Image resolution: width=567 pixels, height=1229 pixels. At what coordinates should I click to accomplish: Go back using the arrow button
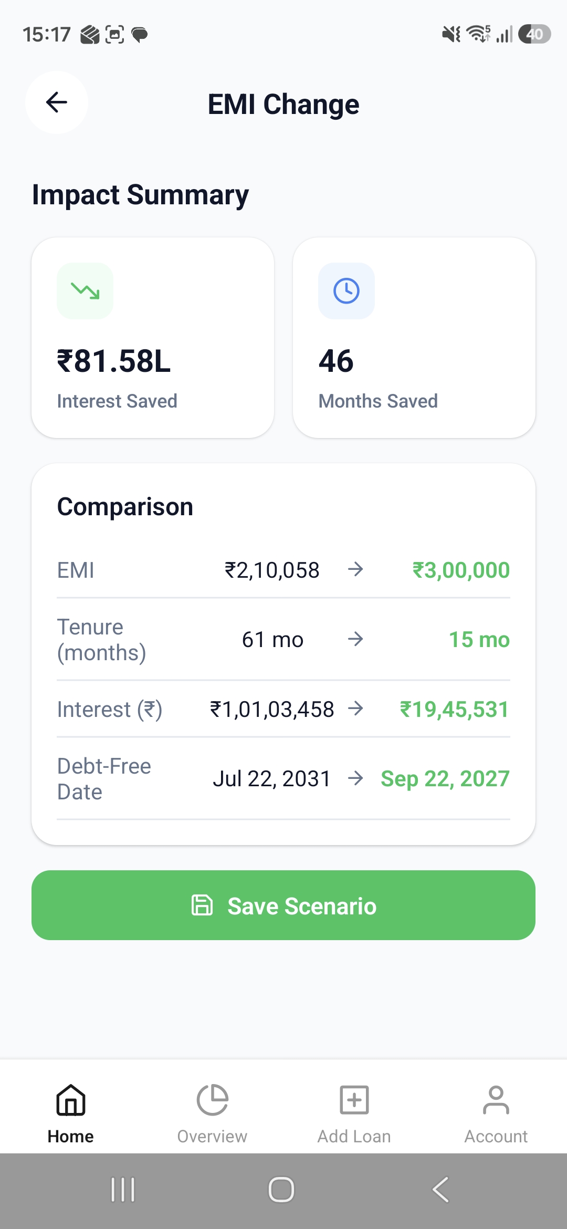coord(56,102)
